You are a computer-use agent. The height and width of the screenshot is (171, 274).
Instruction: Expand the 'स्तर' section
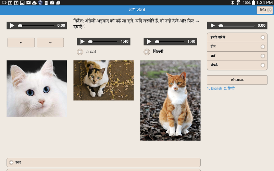(103, 162)
